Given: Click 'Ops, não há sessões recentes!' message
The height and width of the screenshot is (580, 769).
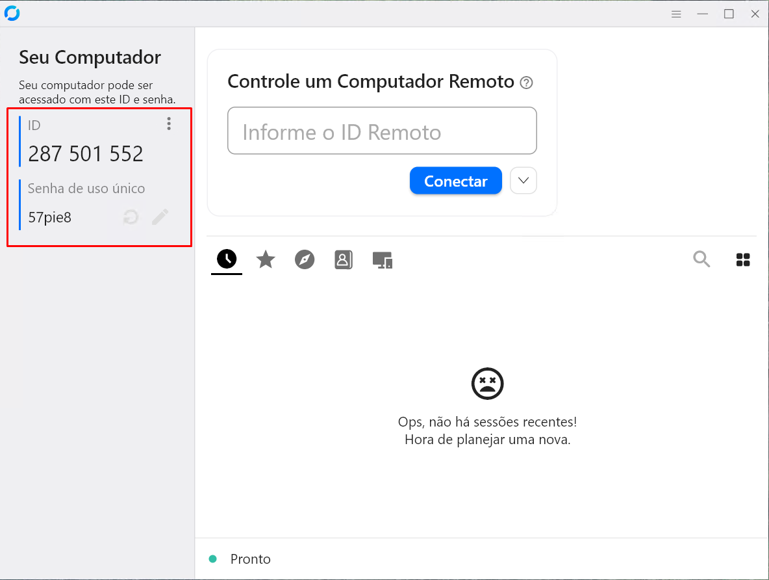Looking at the screenshot, I should click(488, 422).
